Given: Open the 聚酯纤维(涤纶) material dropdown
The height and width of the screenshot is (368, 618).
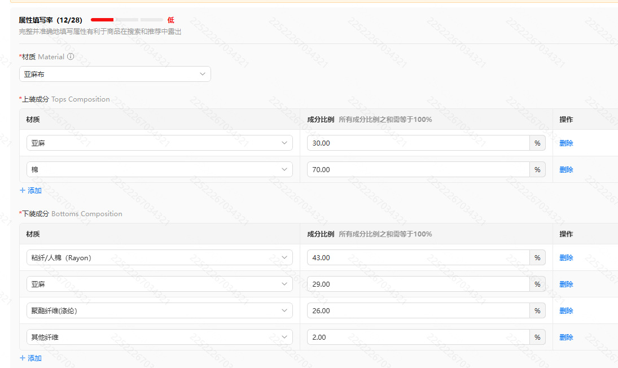Looking at the screenshot, I should tap(160, 310).
